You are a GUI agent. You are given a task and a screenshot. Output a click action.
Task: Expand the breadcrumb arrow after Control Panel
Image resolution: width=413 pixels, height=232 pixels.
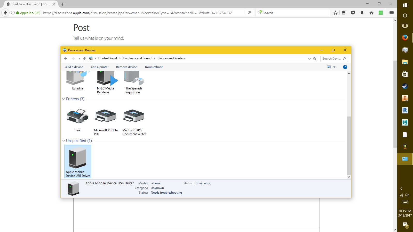click(120, 59)
